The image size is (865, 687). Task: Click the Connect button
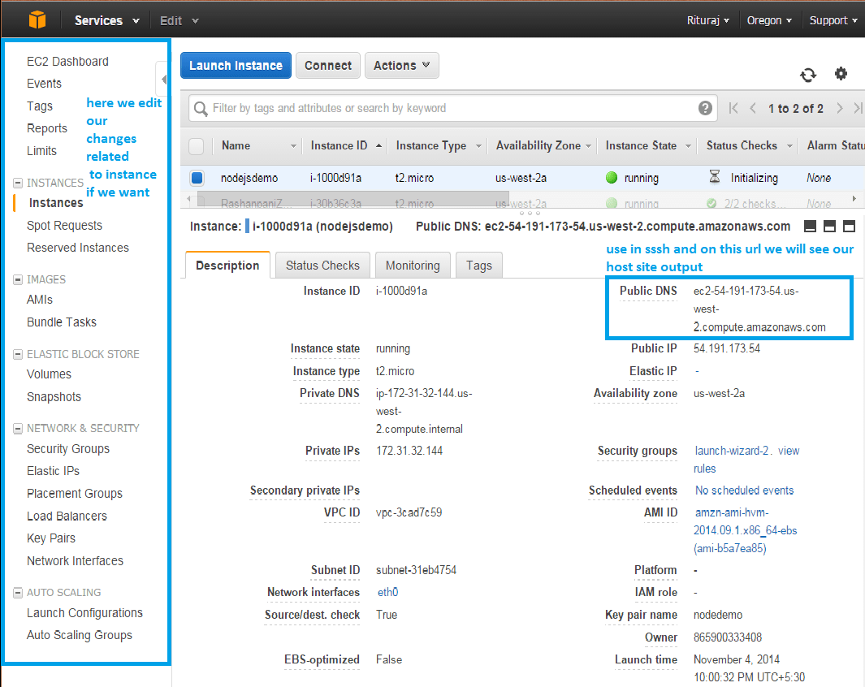pyautogui.click(x=327, y=66)
